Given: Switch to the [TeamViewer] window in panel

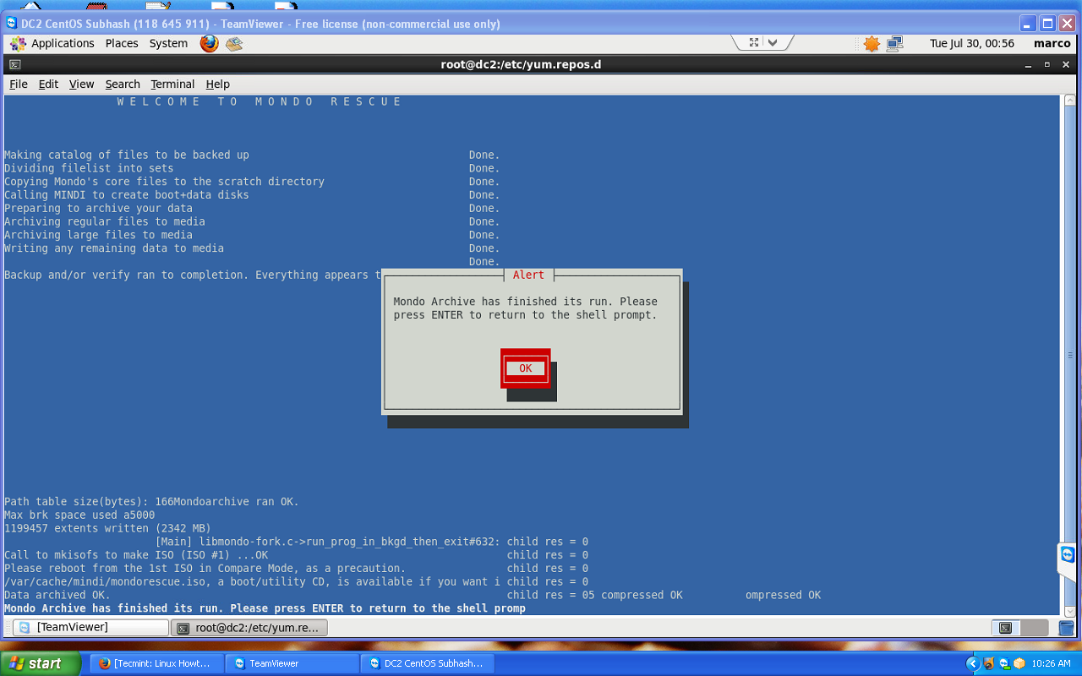Looking at the screenshot, I should tap(90, 628).
